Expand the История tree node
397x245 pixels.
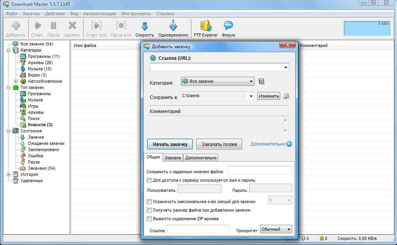(x=9, y=175)
